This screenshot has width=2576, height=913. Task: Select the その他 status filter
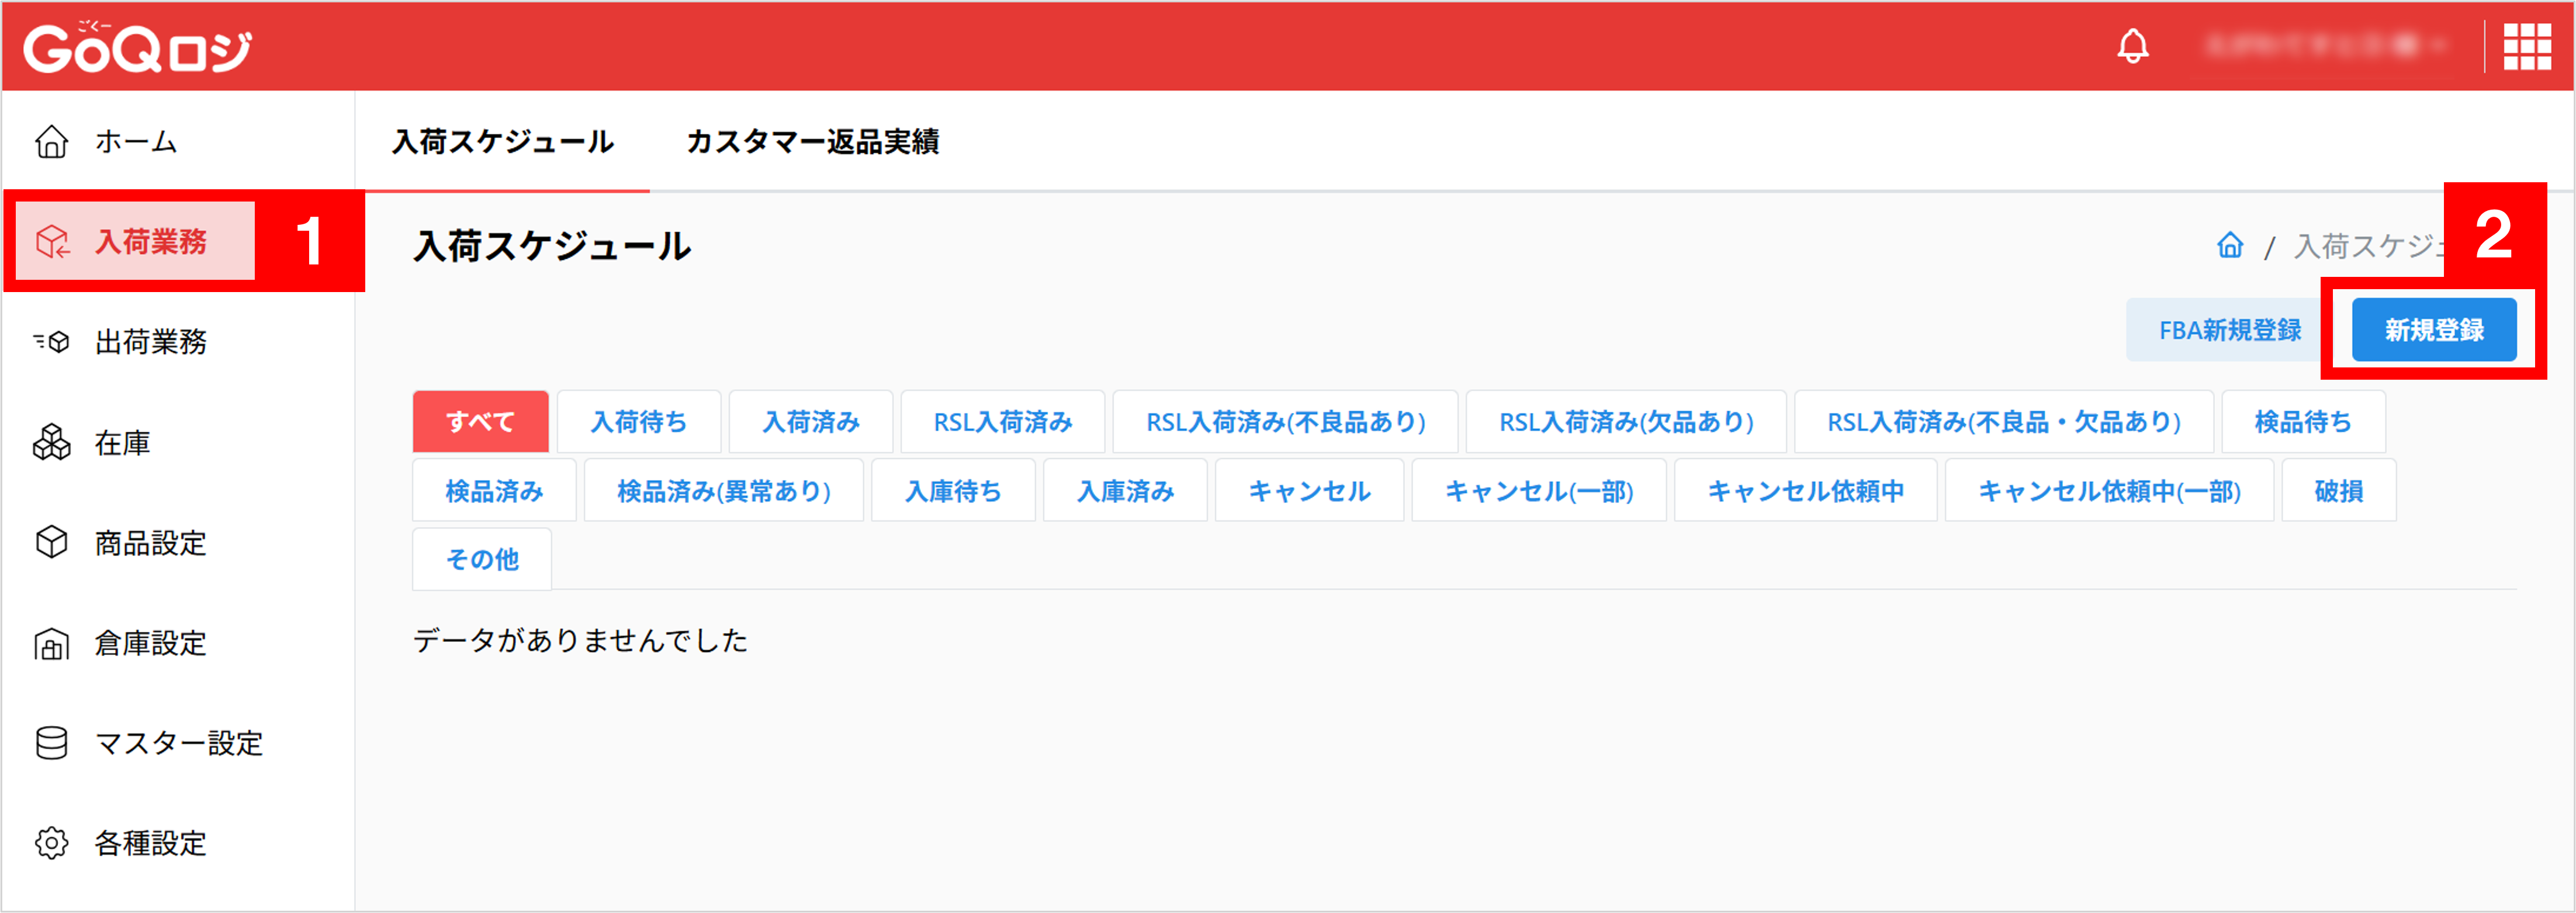(x=482, y=559)
